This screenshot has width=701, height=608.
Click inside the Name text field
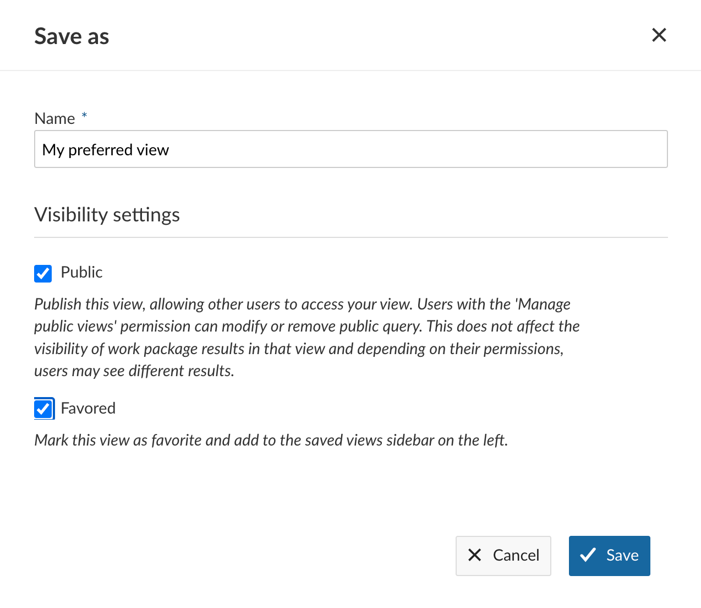[351, 149]
